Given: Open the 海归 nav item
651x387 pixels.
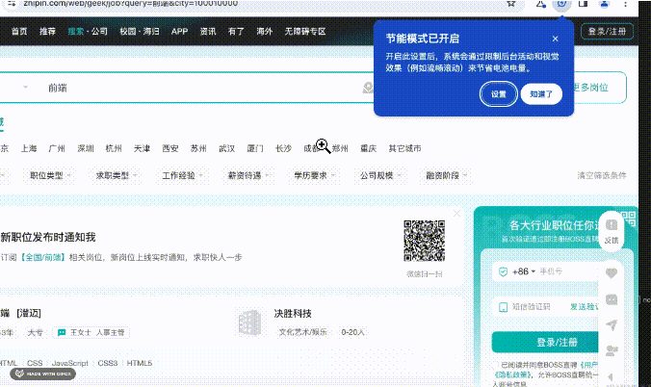Looking at the screenshot, I should [151, 31].
